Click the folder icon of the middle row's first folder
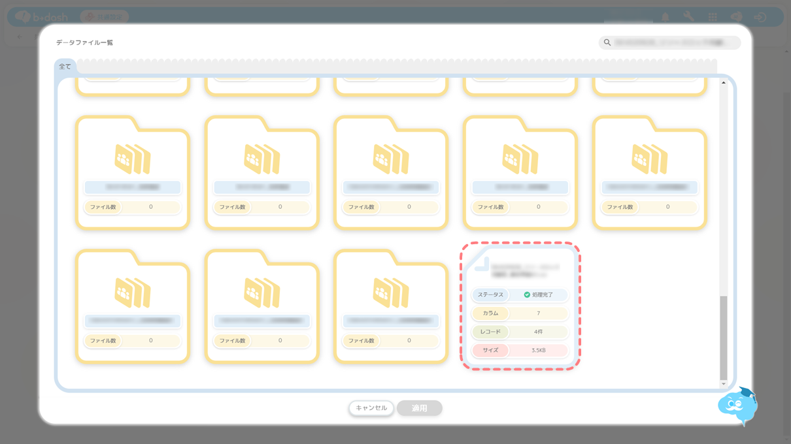This screenshot has width=791, height=444. click(133, 159)
